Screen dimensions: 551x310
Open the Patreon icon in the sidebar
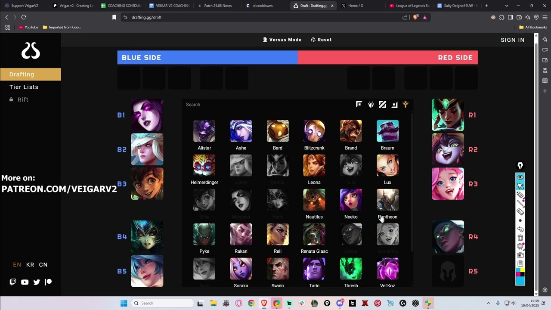[x=48, y=282]
